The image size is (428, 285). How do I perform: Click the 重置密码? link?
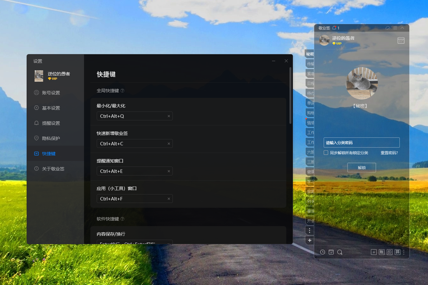point(389,153)
